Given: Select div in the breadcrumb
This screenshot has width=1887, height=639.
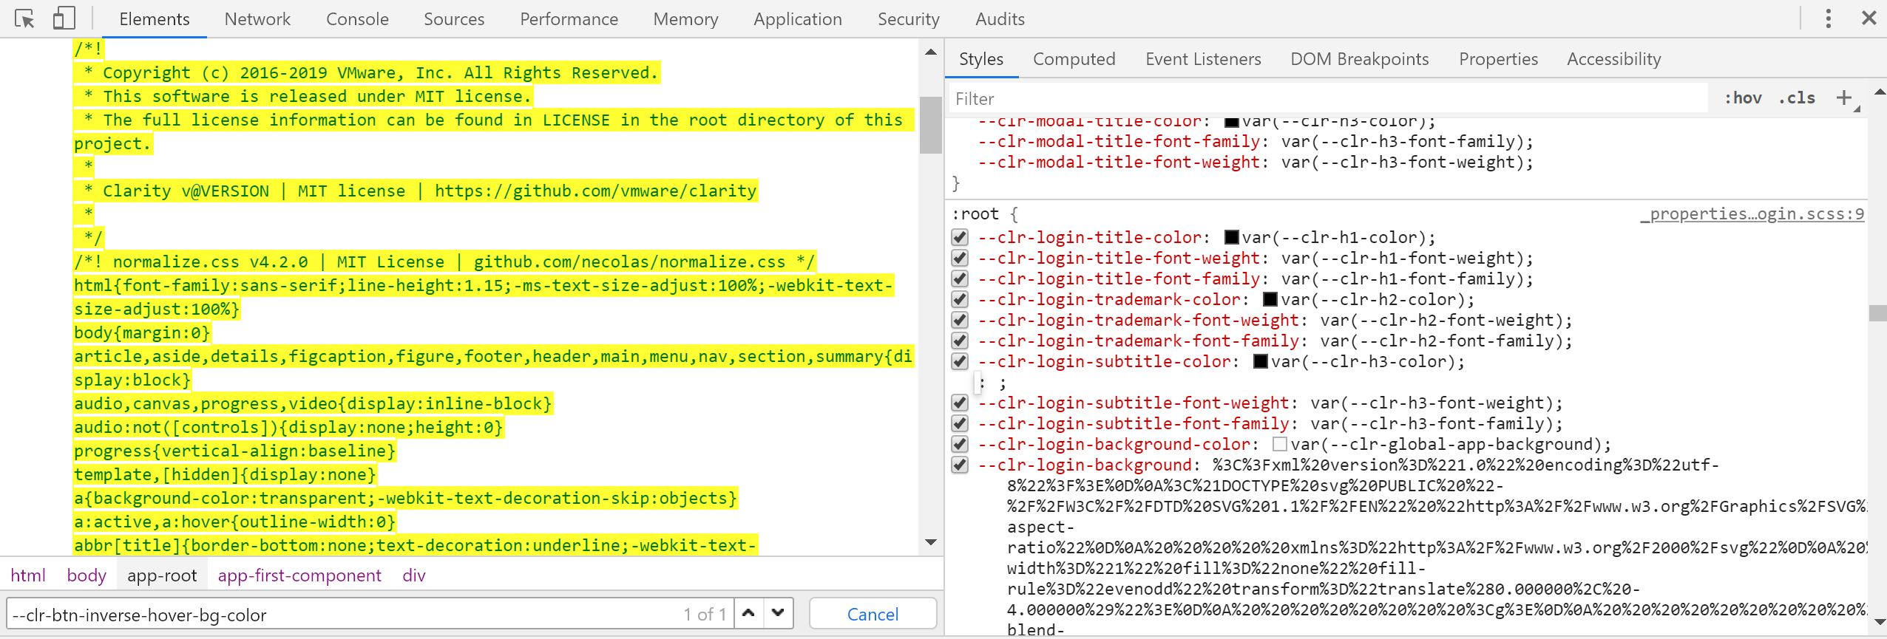Looking at the screenshot, I should 414,575.
